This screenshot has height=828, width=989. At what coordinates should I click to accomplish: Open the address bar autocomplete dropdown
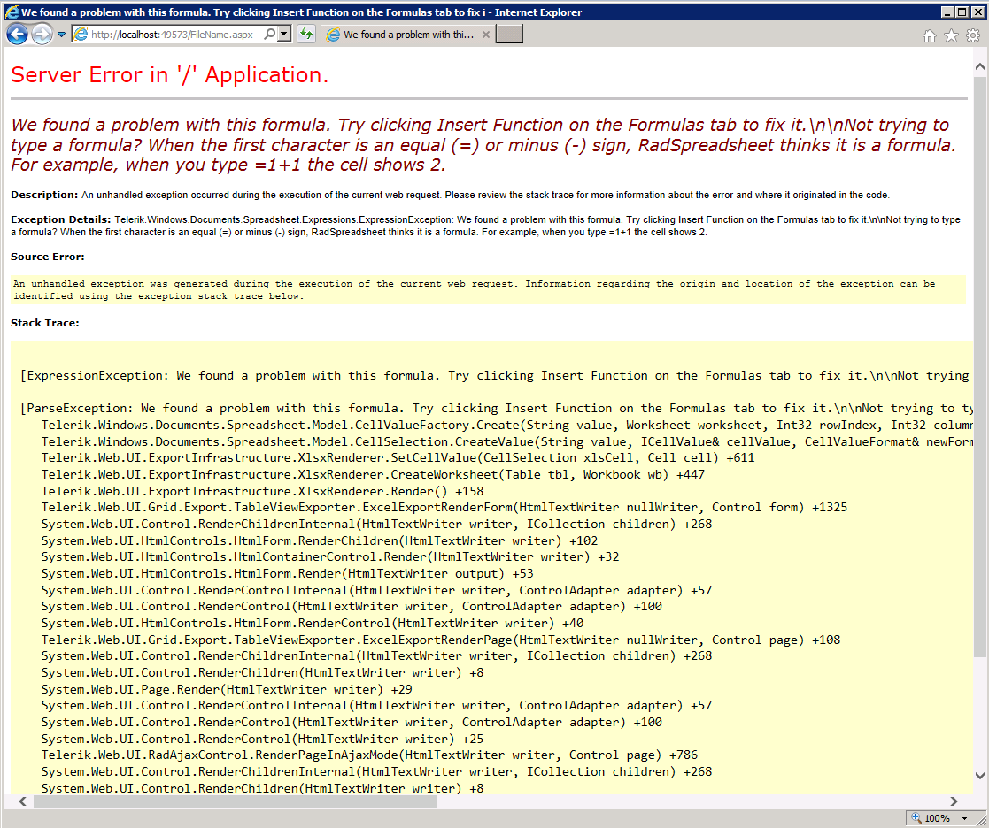click(284, 34)
